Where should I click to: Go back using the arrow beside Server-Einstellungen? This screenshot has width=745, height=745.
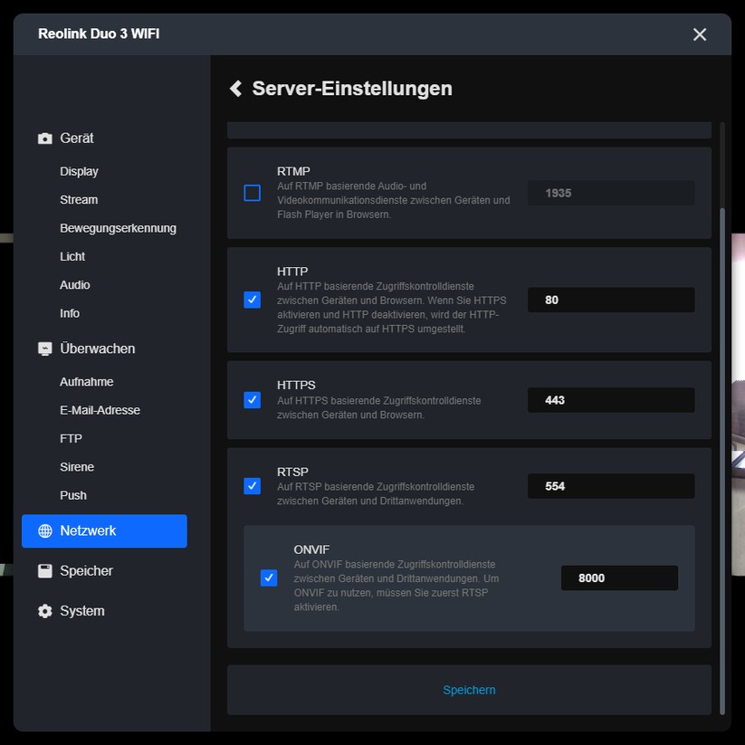pyautogui.click(x=234, y=88)
